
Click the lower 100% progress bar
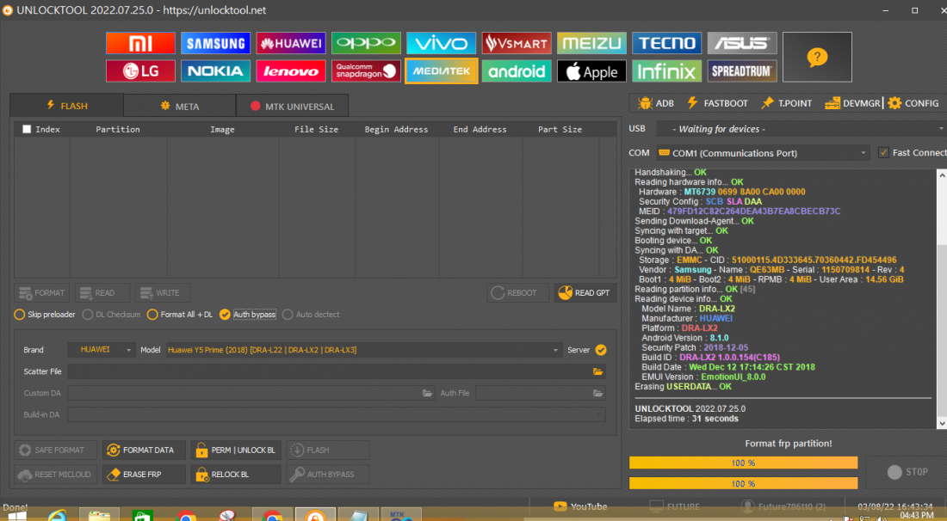[744, 484]
